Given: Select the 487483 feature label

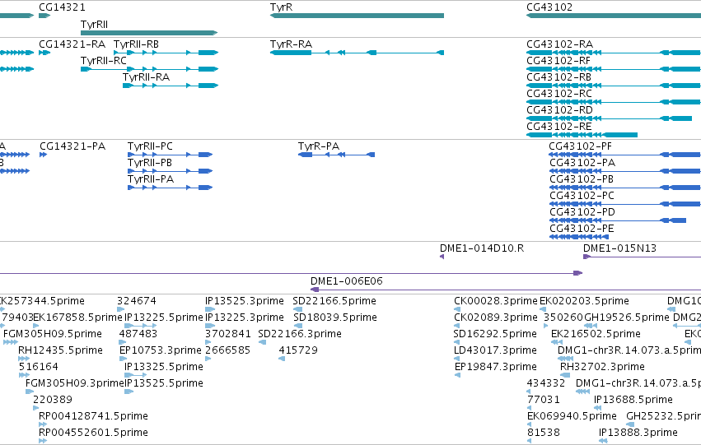Looking at the screenshot, I should click(x=138, y=334).
